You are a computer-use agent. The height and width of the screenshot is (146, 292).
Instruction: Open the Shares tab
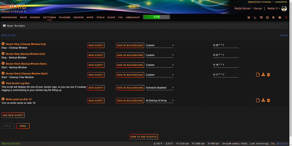pyautogui.click(x=35, y=17)
